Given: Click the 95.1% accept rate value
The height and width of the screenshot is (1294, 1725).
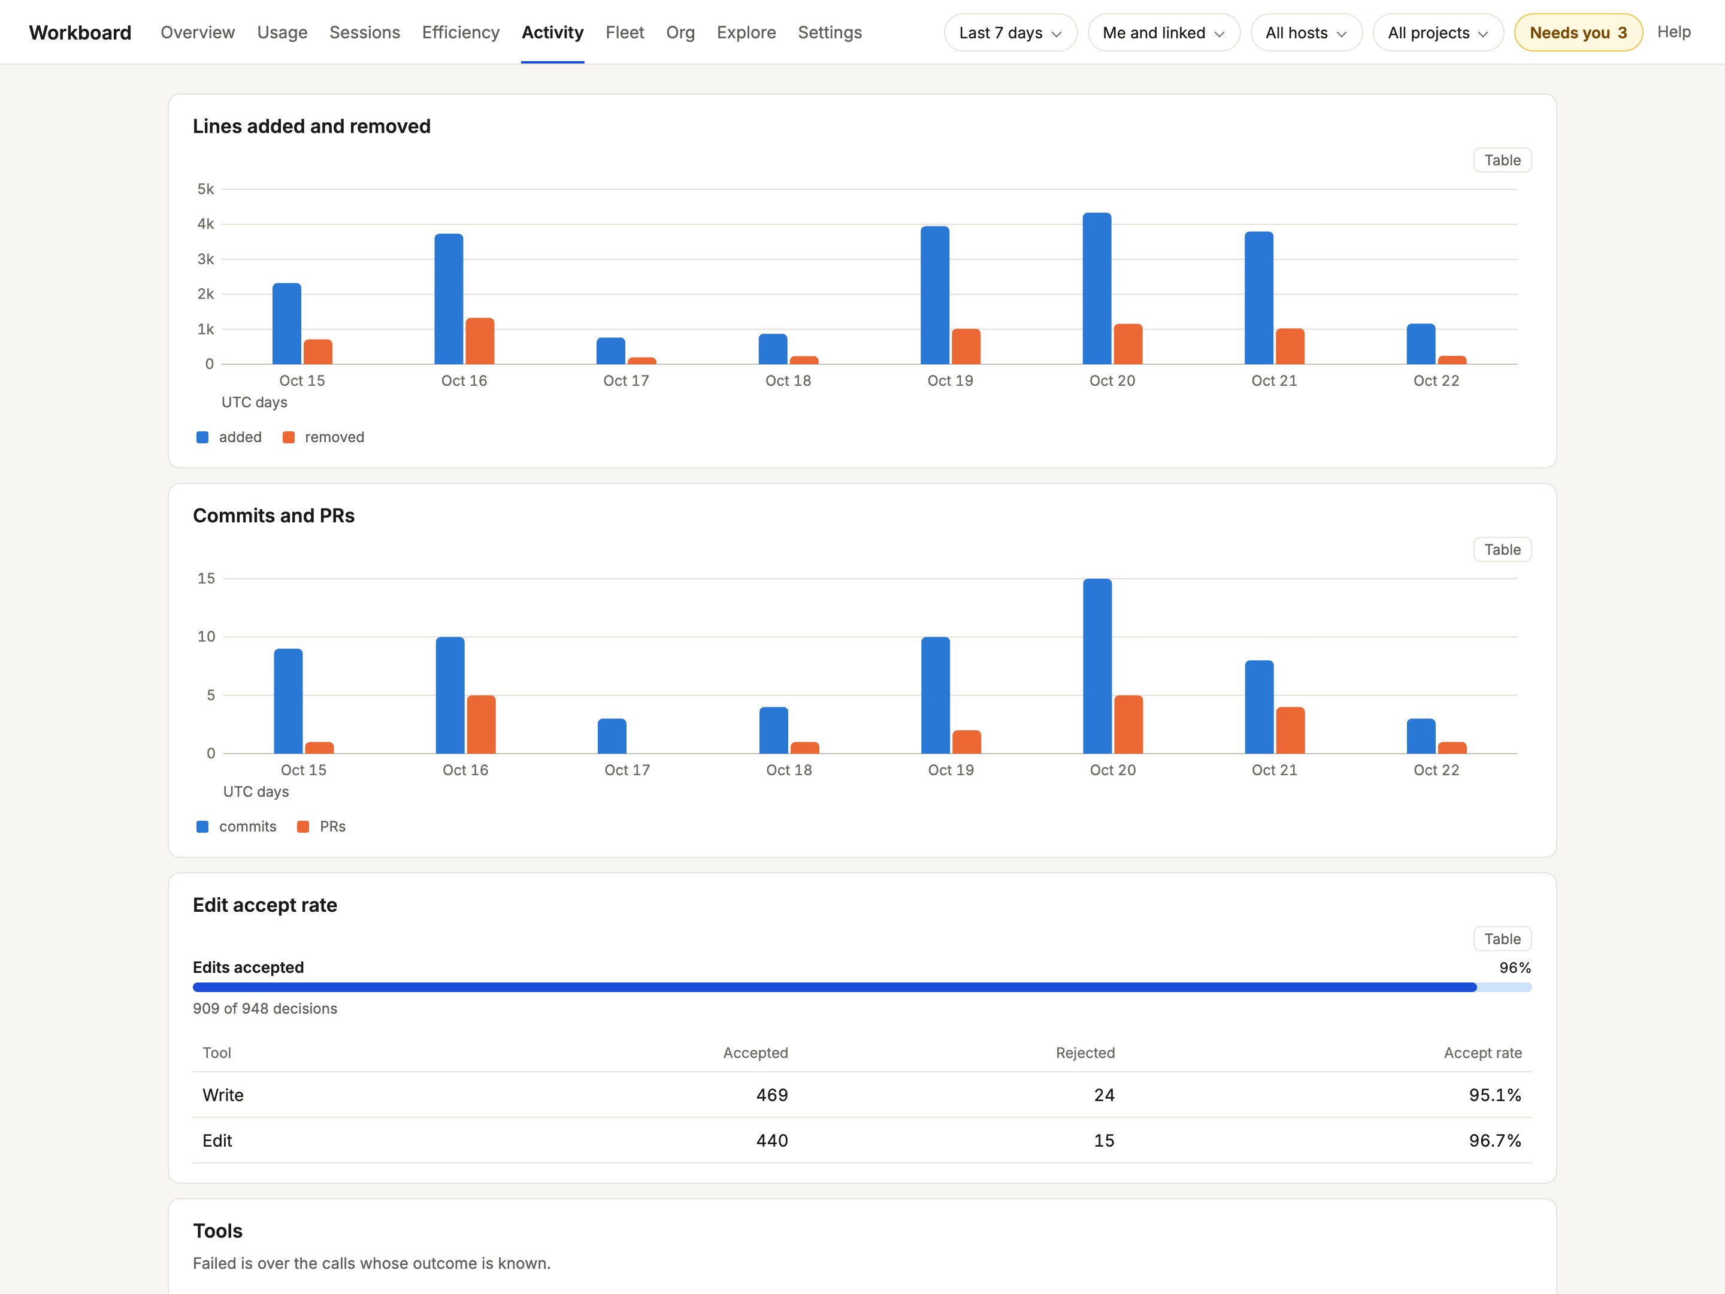Looking at the screenshot, I should [x=1495, y=1095].
